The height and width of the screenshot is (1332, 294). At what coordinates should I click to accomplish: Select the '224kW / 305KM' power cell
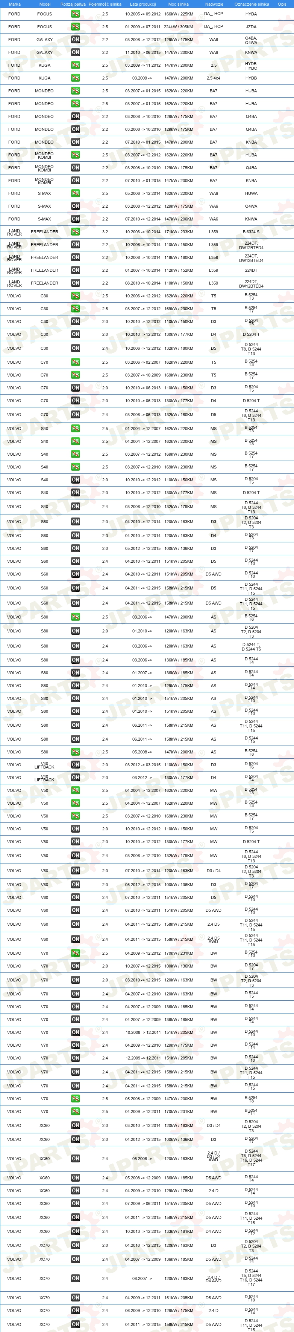(x=179, y=27)
